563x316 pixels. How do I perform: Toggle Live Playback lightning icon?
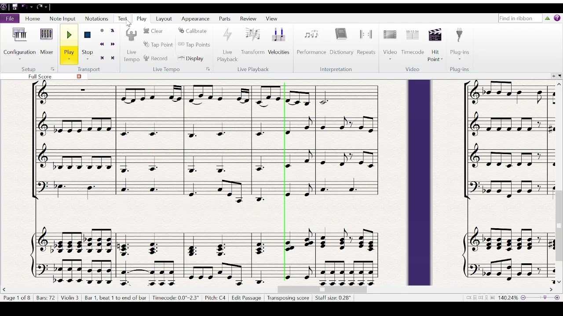(227, 45)
